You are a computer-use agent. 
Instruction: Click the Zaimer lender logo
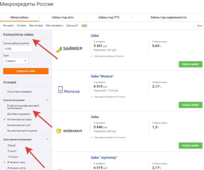[x=69, y=49]
